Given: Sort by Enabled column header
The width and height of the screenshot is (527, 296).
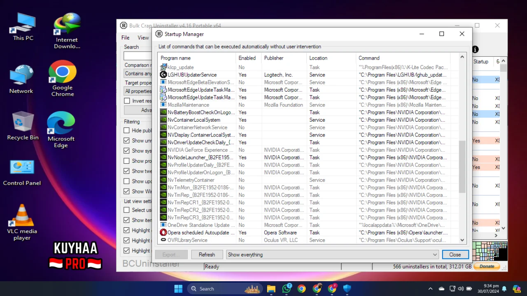Looking at the screenshot, I should coord(249,58).
